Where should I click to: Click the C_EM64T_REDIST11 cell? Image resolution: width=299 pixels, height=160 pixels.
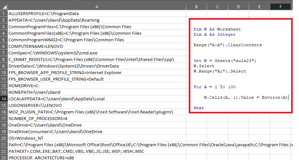pos(97,59)
